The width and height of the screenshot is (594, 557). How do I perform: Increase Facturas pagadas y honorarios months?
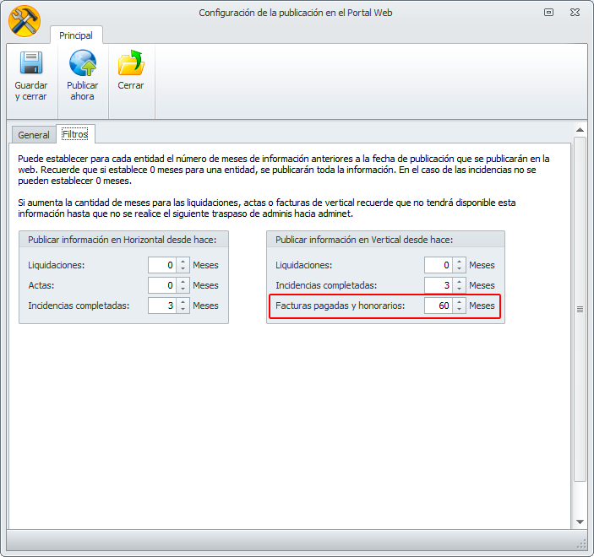459,302
